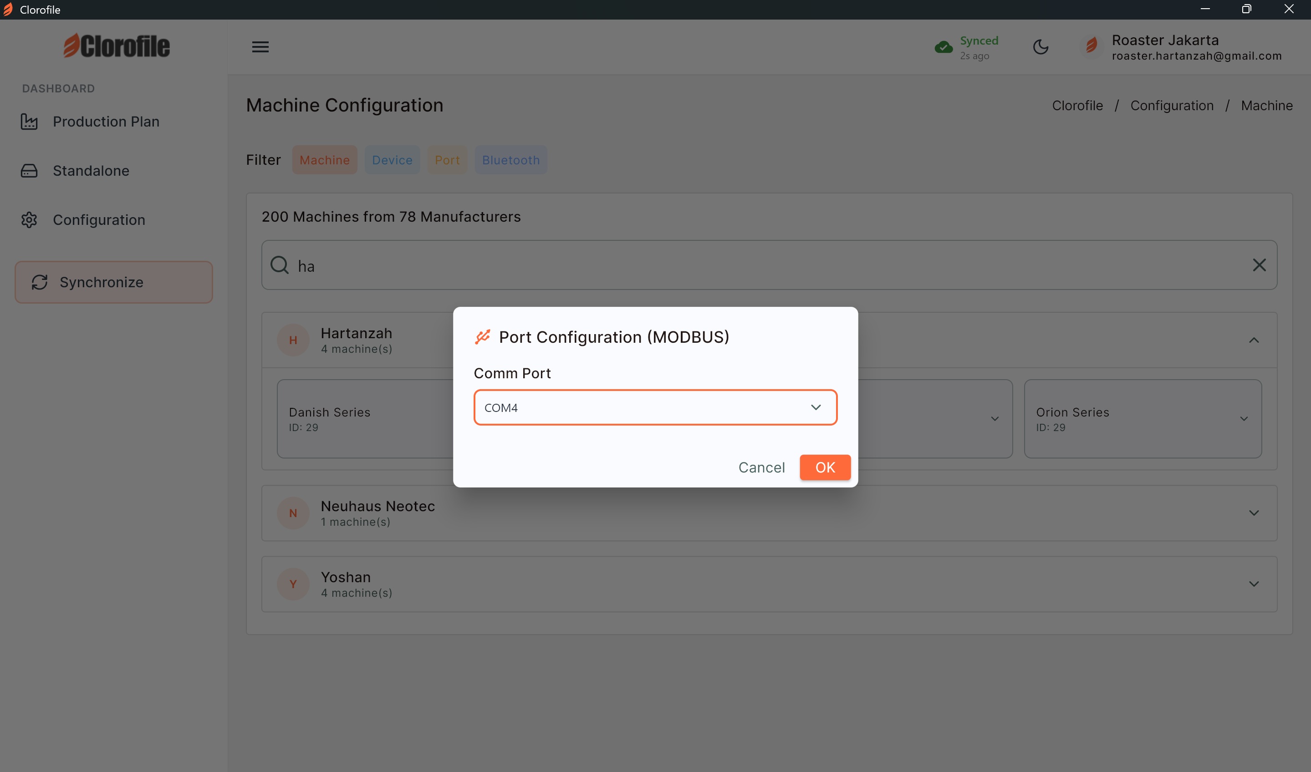Image resolution: width=1311 pixels, height=772 pixels.
Task: Expand the Yoshan manufacturer group
Action: (1254, 584)
